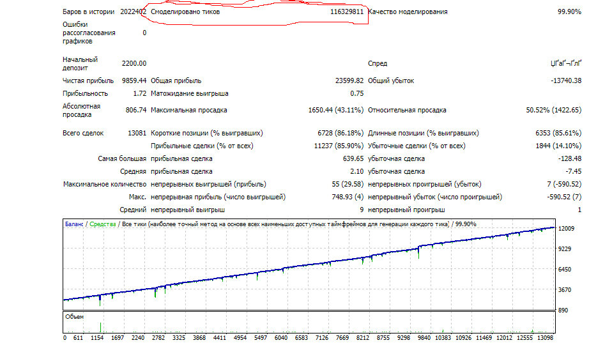Click average consecutive wins value 9
The width and height of the screenshot is (612, 345).
(x=362, y=210)
